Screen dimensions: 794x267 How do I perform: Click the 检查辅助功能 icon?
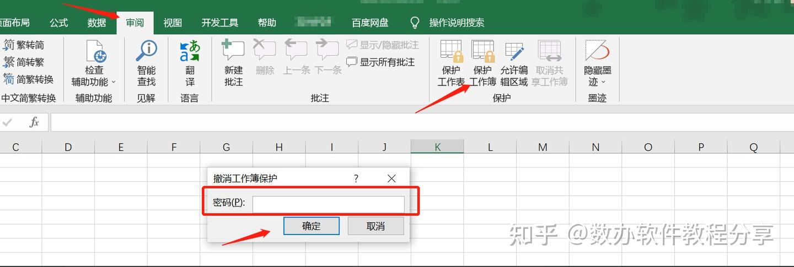pos(95,51)
